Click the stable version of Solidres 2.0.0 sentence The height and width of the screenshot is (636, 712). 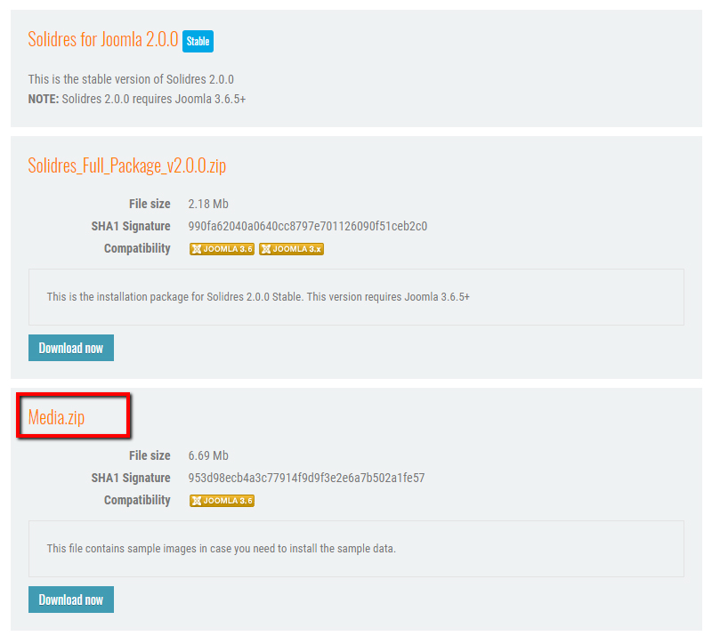pos(131,80)
